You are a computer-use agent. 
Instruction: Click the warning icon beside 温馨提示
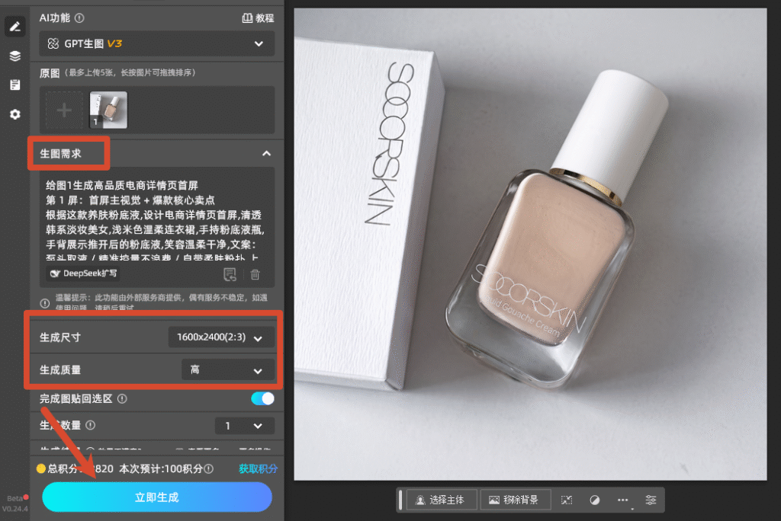coord(45,303)
